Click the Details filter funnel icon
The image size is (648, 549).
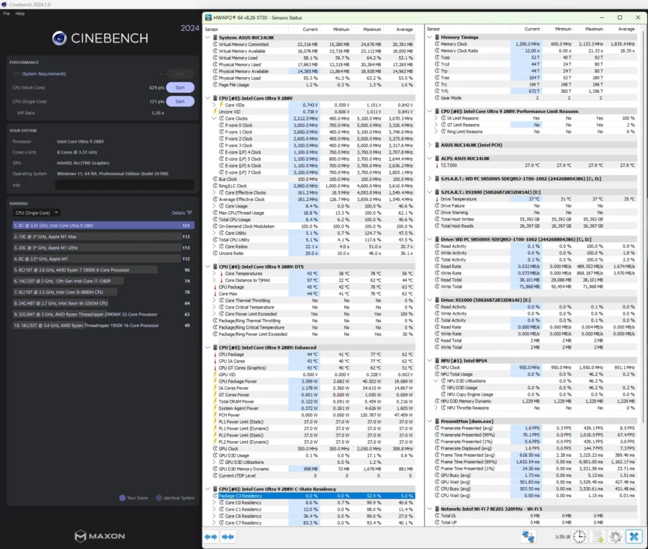click(189, 213)
